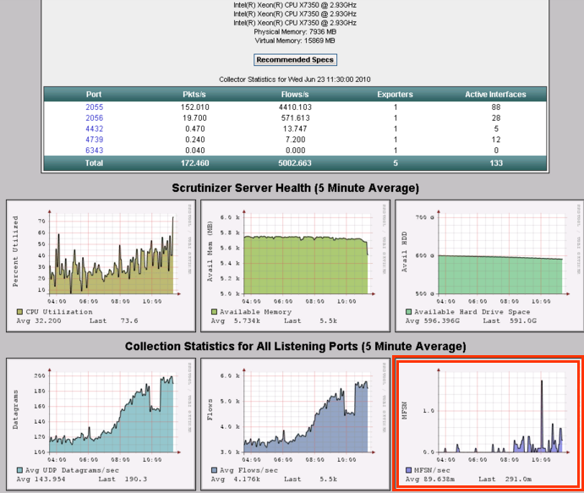Open the Available Hard Drive Space graph
The height and width of the screenshot is (493, 584).
coord(489,258)
